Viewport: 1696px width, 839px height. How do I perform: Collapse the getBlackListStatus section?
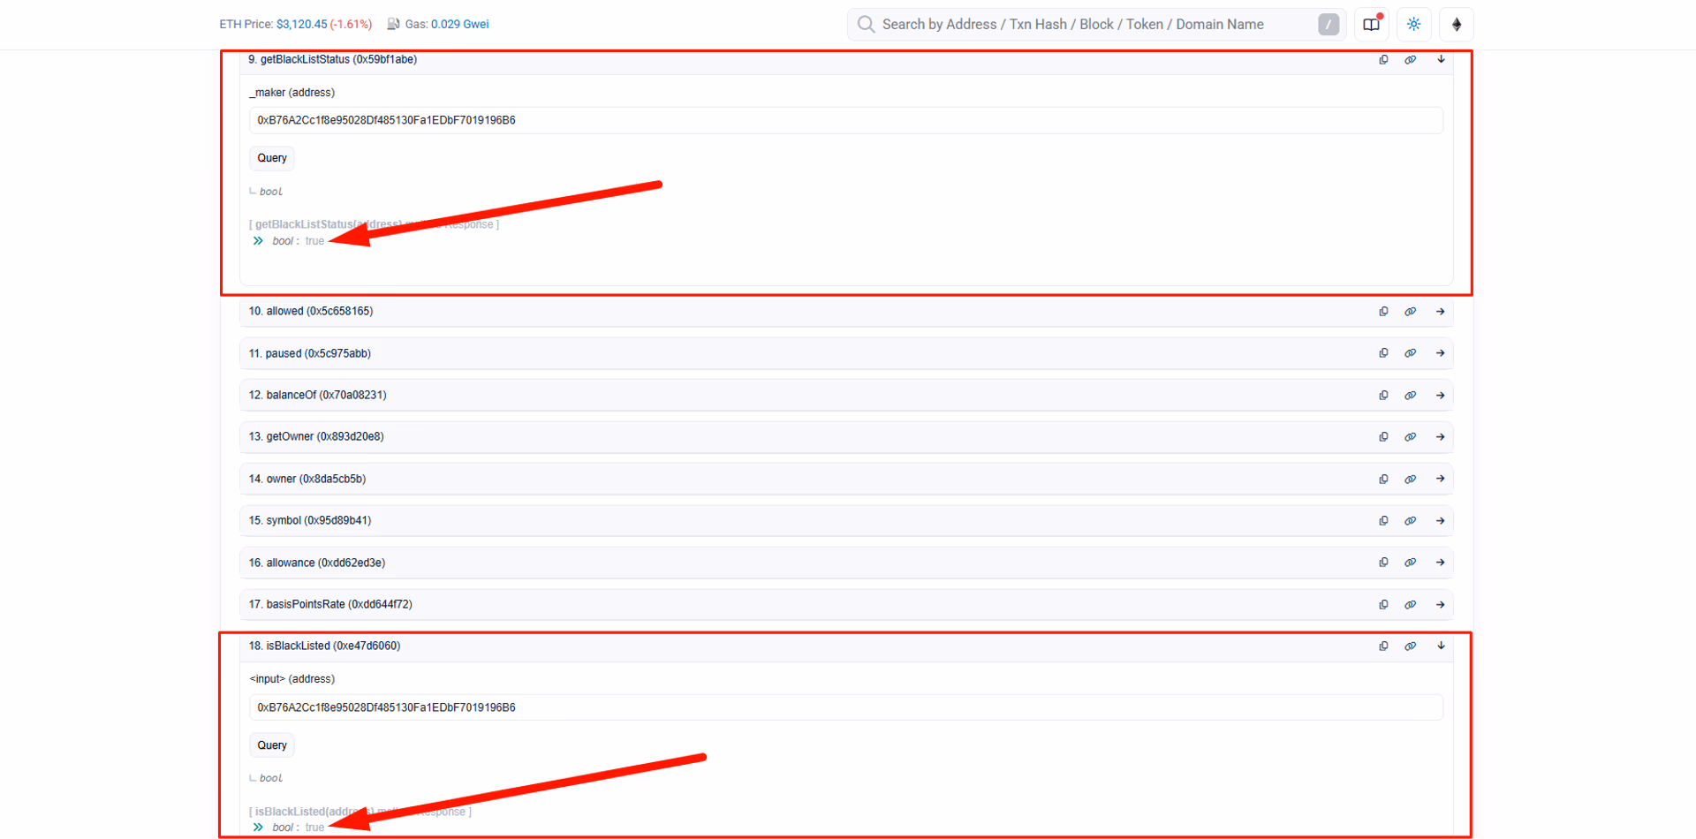point(1441,60)
